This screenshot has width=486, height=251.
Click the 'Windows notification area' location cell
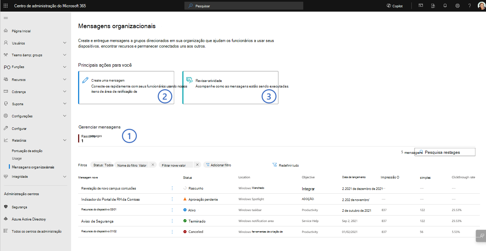point(257,221)
